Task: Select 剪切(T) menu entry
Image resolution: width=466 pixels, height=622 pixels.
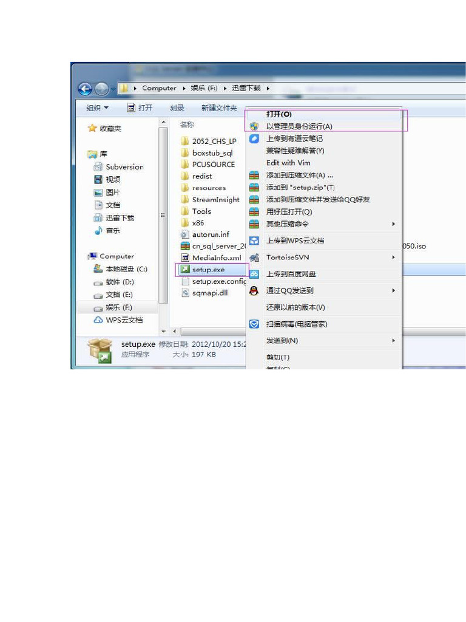Action: [x=323, y=357]
